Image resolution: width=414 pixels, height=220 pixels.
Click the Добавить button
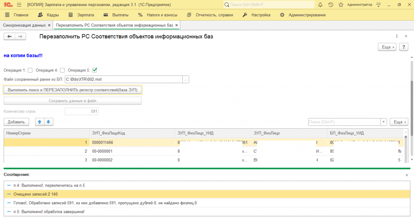[x=16, y=122]
